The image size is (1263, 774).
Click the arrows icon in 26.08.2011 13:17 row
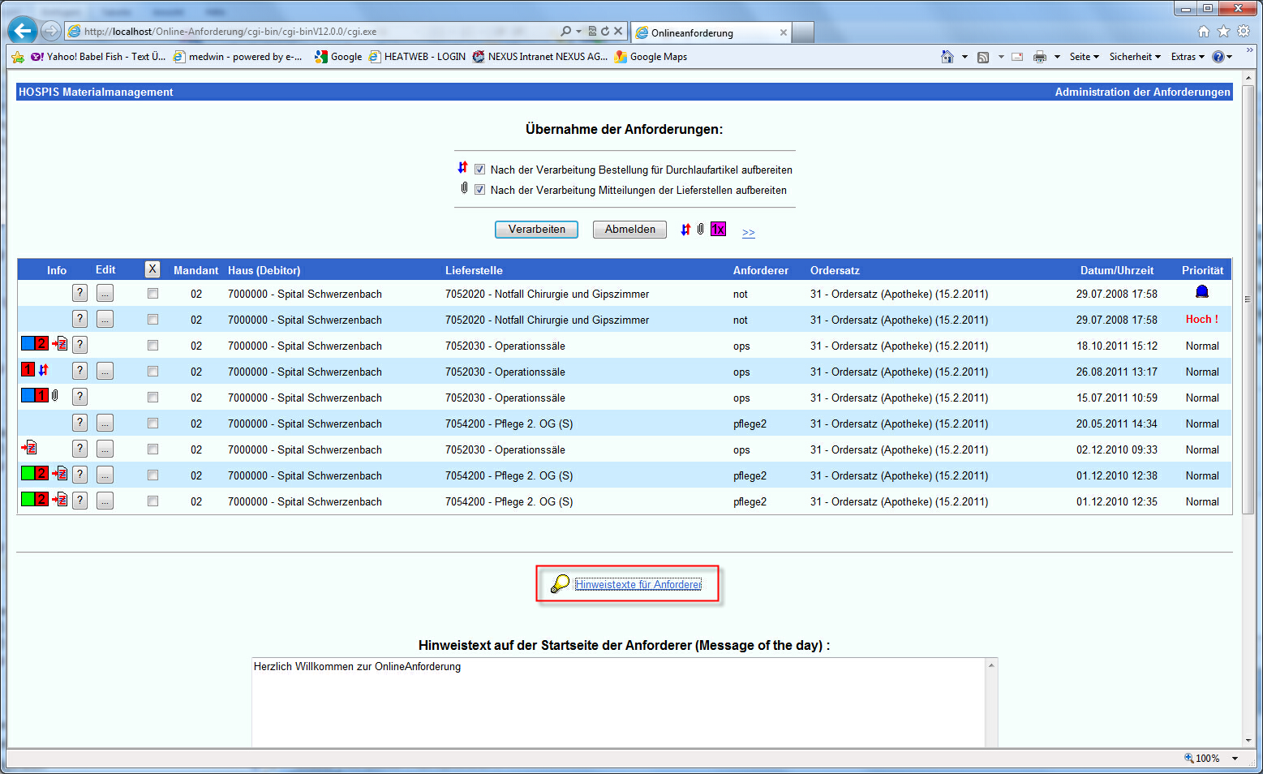44,370
